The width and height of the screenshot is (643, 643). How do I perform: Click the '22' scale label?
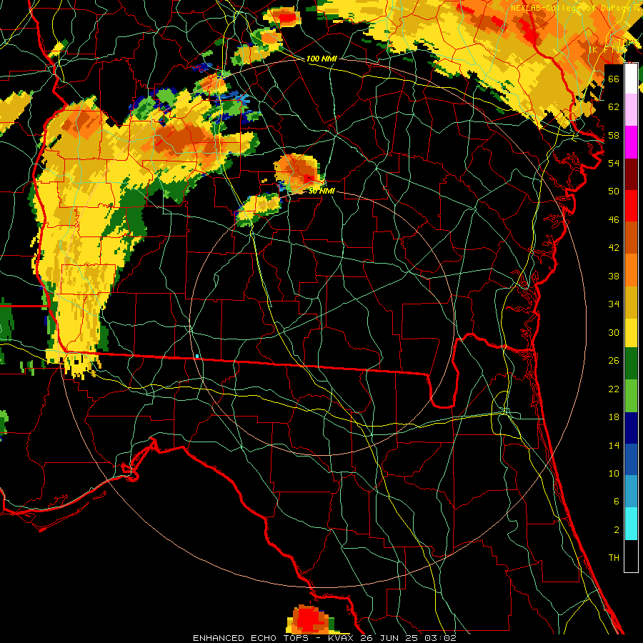[614, 389]
